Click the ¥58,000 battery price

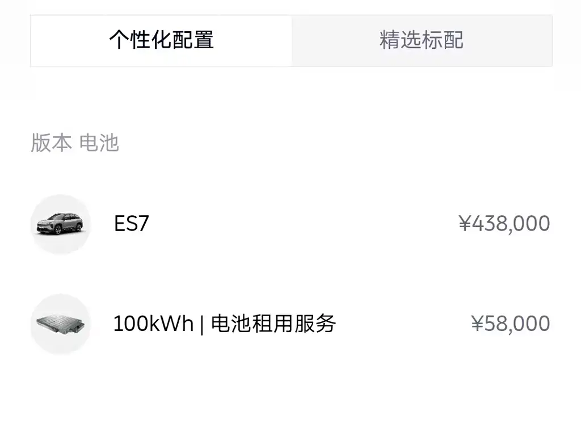tap(511, 324)
